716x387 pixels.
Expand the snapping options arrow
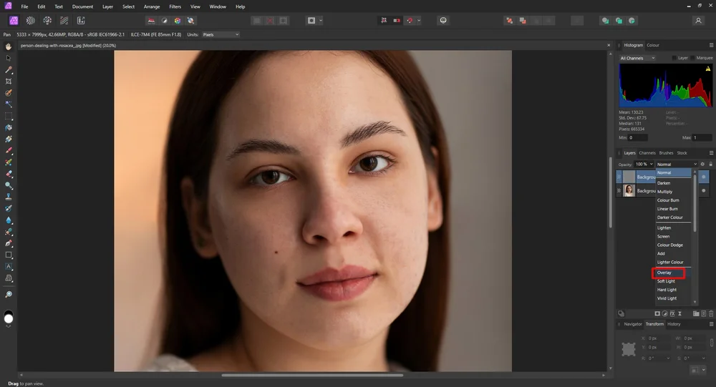point(419,21)
